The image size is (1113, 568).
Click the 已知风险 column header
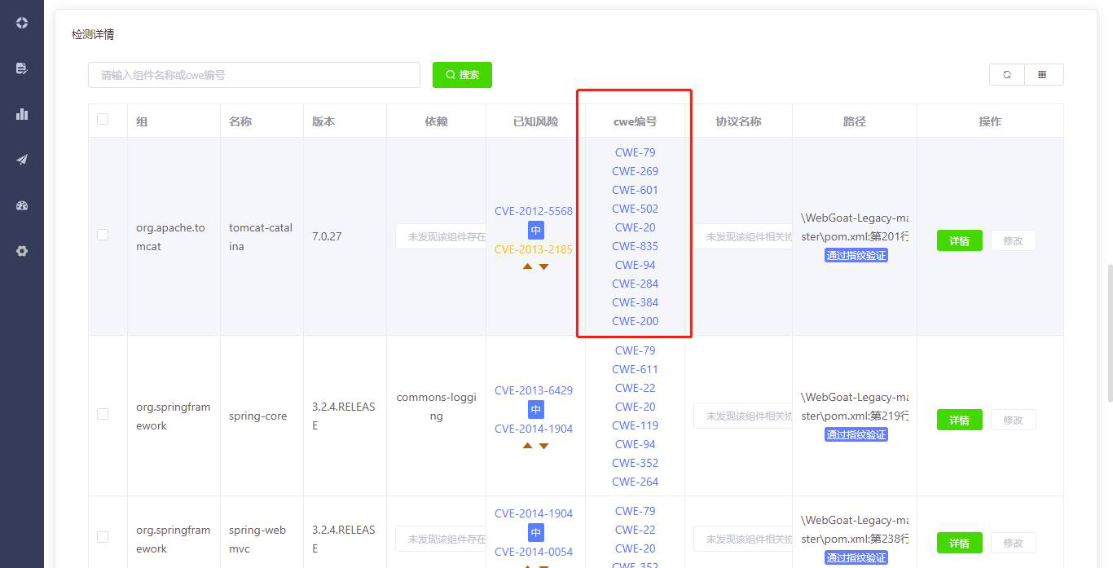(536, 121)
